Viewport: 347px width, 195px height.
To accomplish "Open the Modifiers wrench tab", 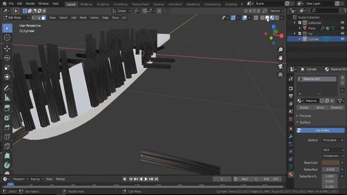I will (x=291, y=136).
